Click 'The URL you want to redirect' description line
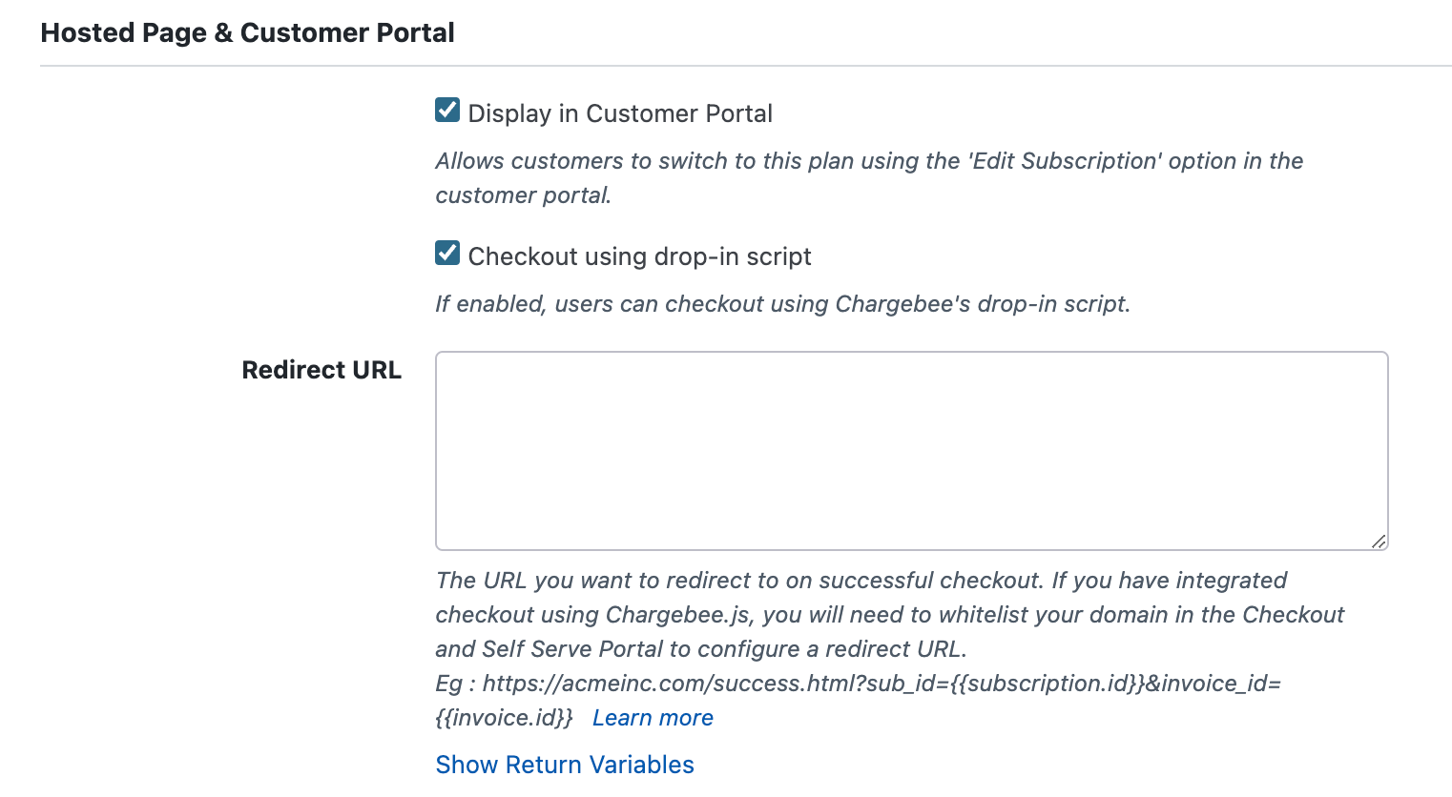 [x=861, y=581]
